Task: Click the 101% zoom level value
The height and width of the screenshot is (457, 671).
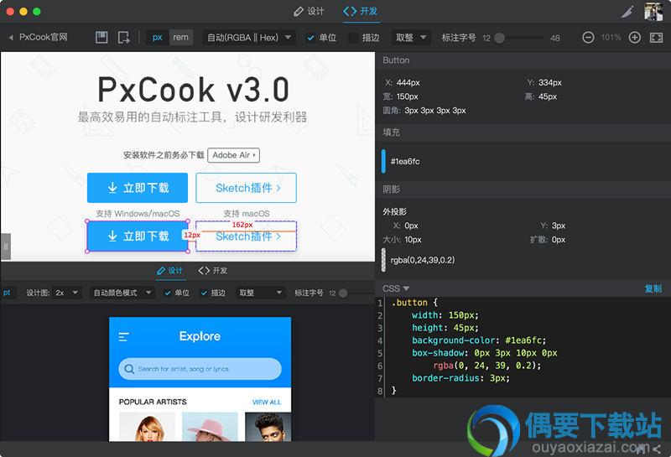Action: pyautogui.click(x=611, y=38)
